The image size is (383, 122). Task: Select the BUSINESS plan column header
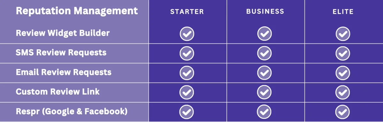coord(265,11)
